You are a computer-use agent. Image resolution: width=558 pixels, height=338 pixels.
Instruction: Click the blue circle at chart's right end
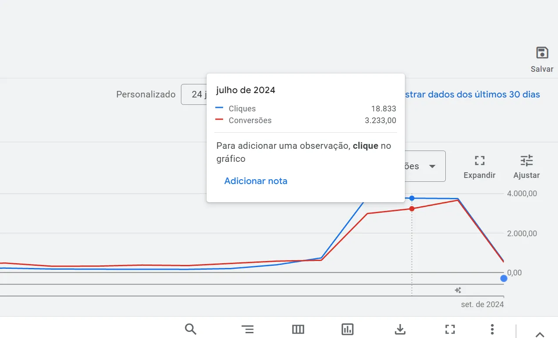(x=504, y=278)
